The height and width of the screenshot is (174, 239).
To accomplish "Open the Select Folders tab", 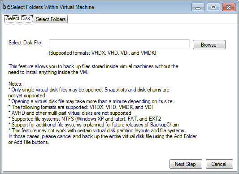I will (x=51, y=19).
